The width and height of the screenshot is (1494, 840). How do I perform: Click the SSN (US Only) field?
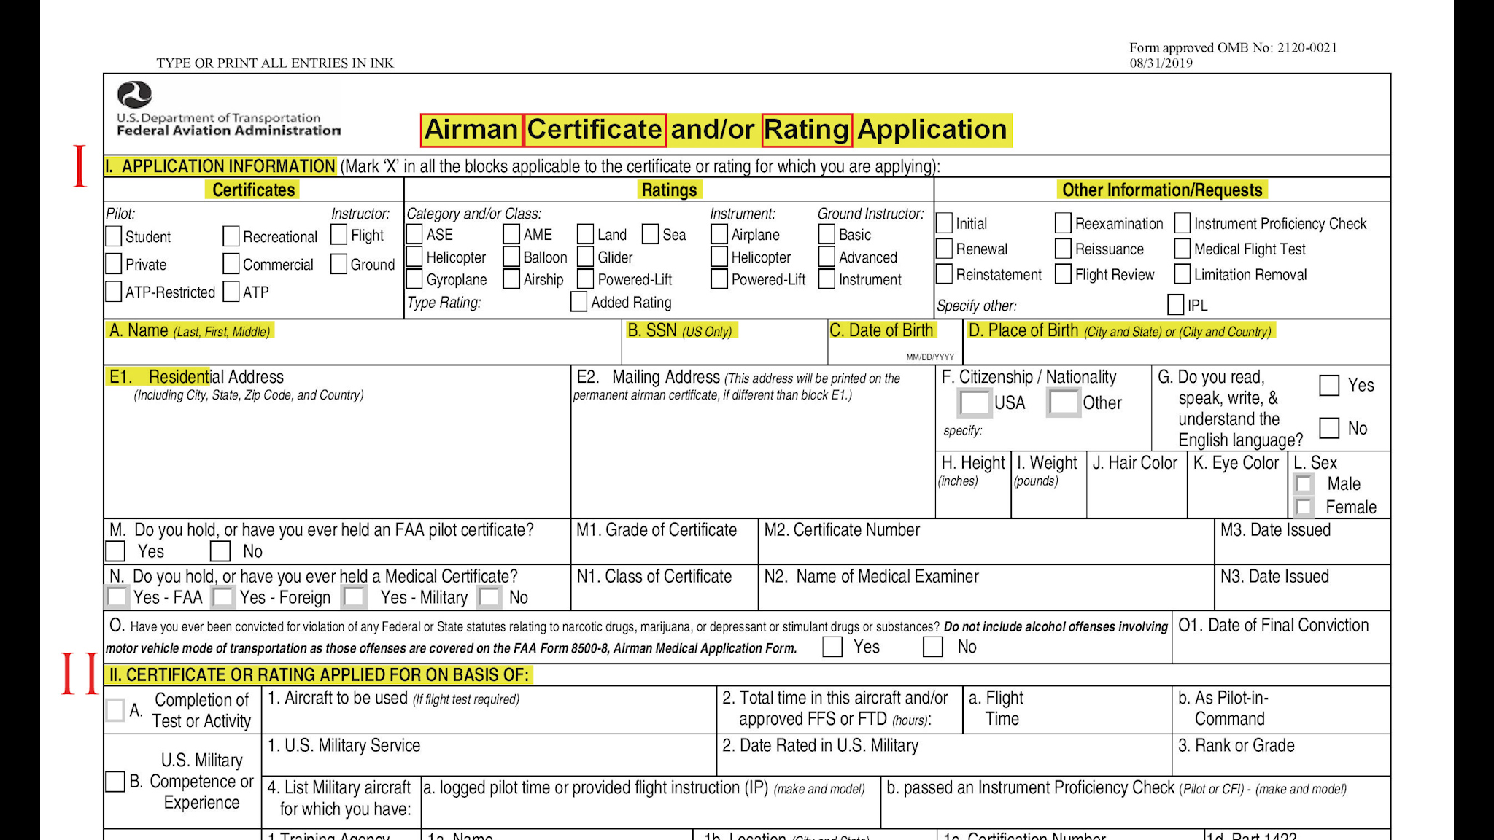pyautogui.click(x=724, y=342)
